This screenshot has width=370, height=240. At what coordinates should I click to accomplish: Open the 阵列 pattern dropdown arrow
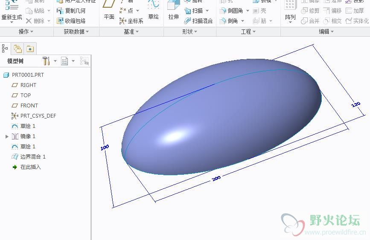(290, 23)
